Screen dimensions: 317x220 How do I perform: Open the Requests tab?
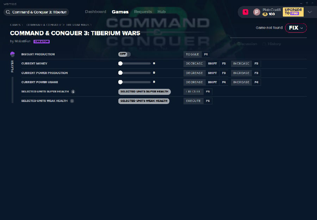click(143, 12)
